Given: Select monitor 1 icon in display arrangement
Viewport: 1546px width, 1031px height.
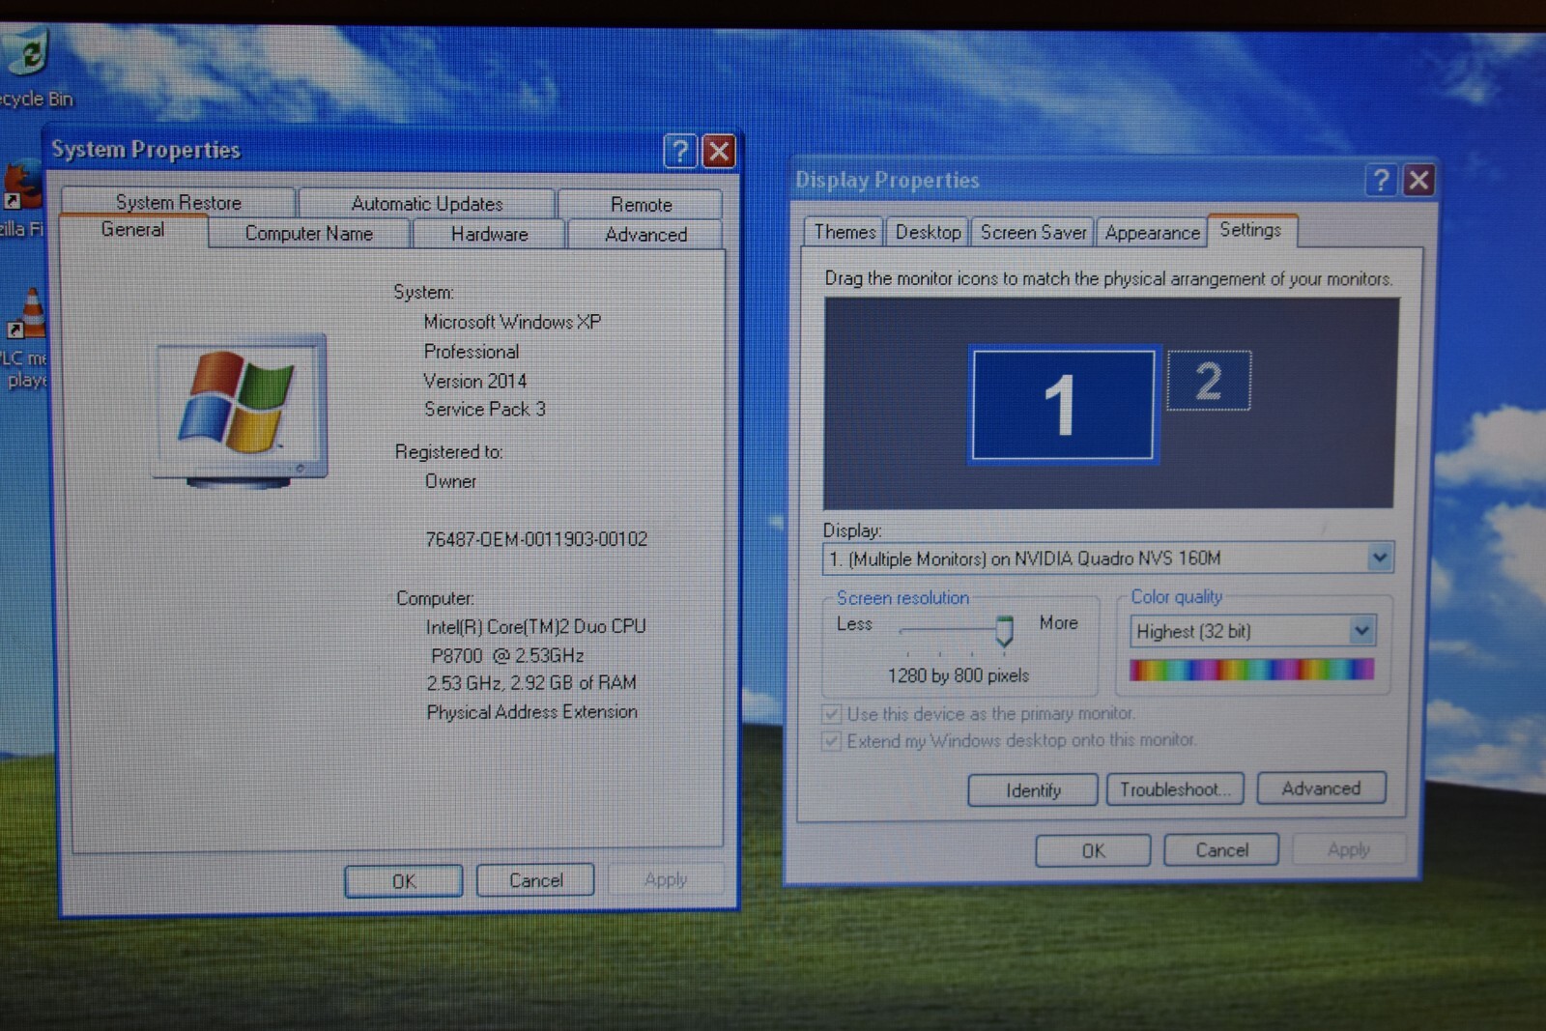Looking at the screenshot, I should click(1062, 405).
